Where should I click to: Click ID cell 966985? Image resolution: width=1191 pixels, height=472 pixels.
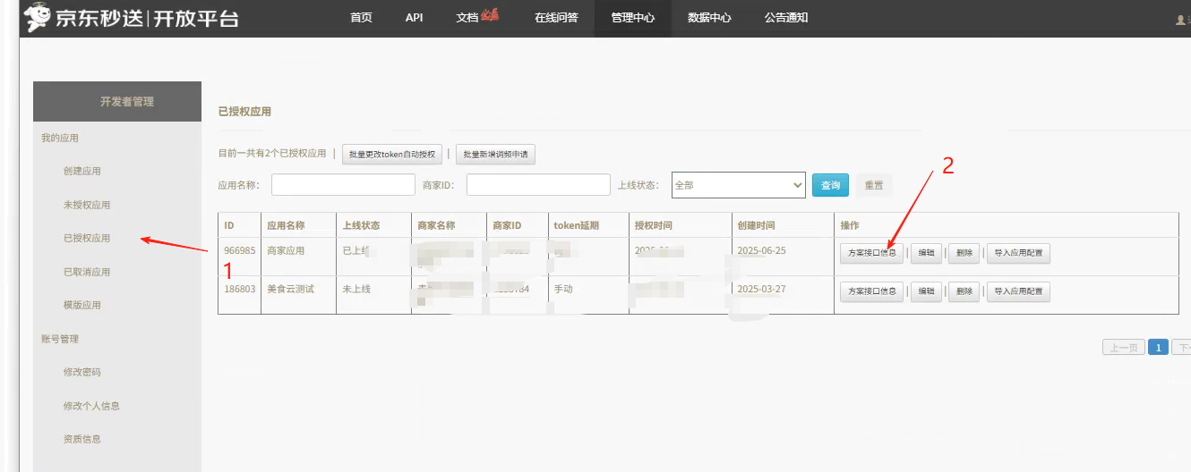pyautogui.click(x=239, y=250)
